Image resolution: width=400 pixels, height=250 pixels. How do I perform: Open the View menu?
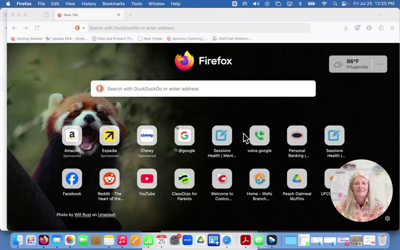pos(70,4)
